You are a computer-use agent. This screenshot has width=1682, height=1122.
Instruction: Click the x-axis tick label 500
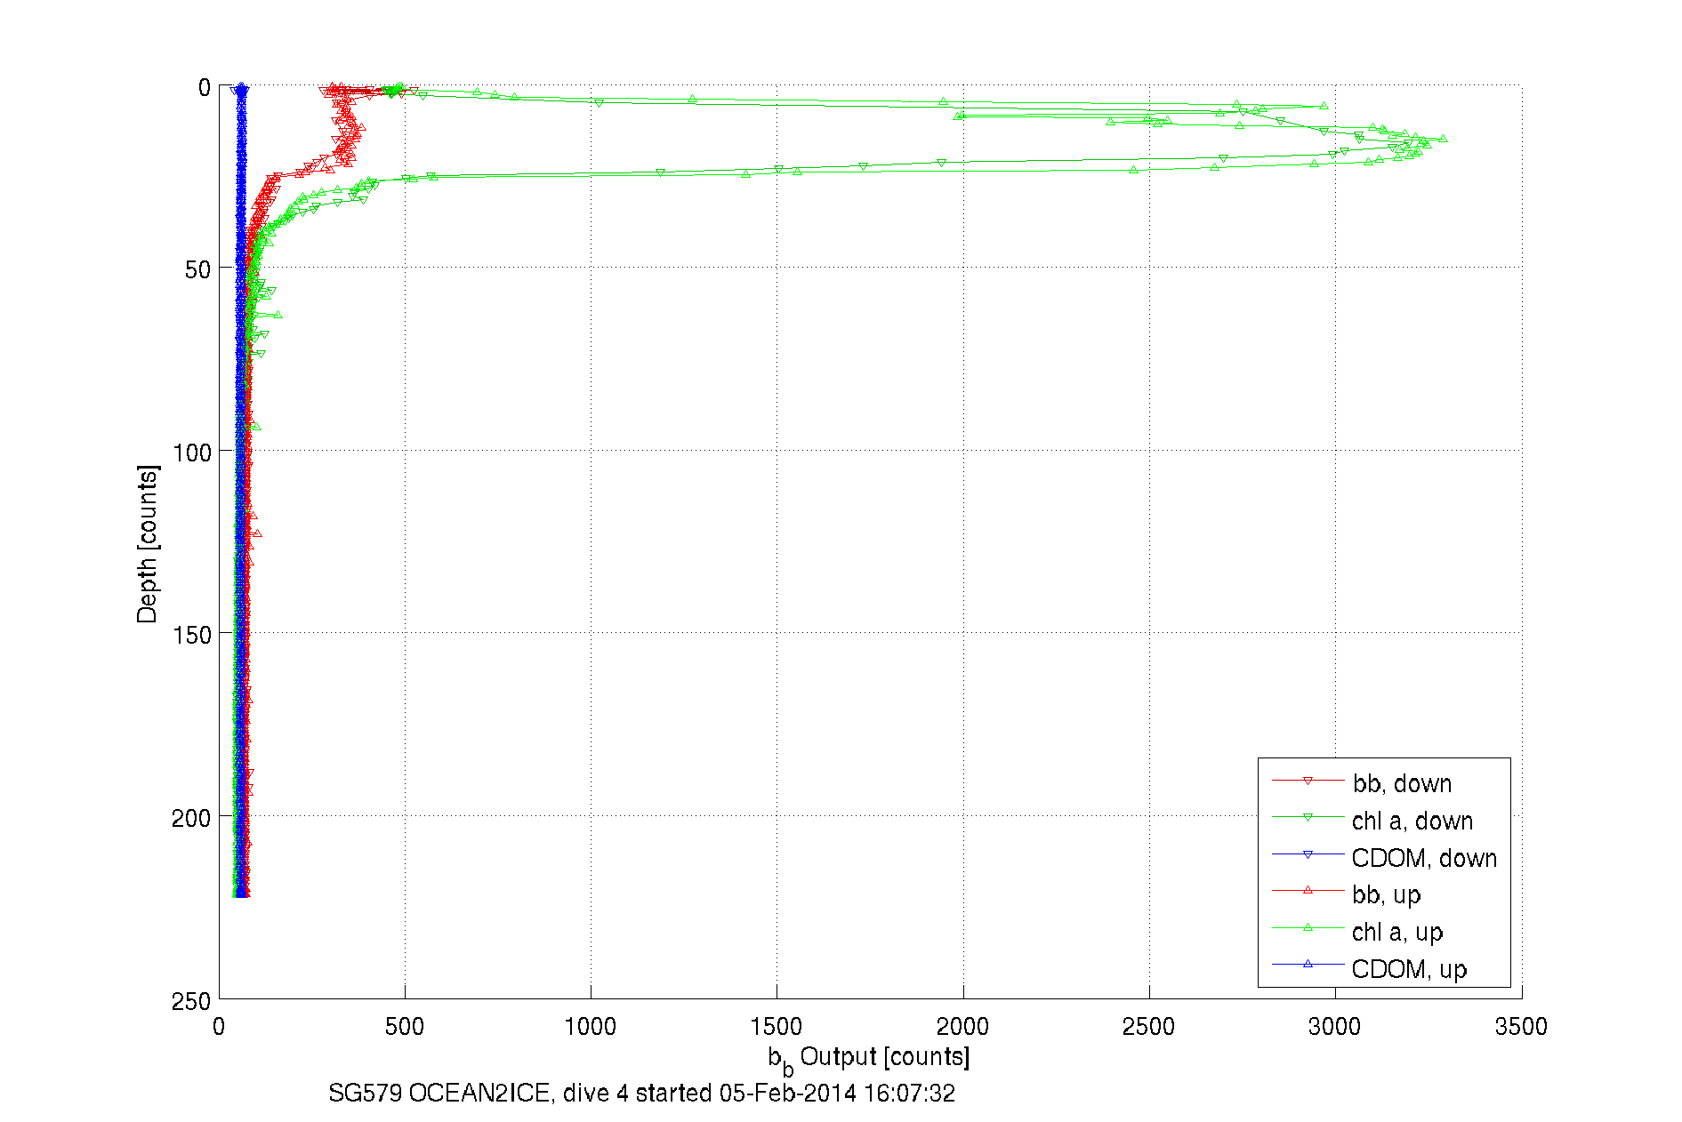[x=405, y=1027]
